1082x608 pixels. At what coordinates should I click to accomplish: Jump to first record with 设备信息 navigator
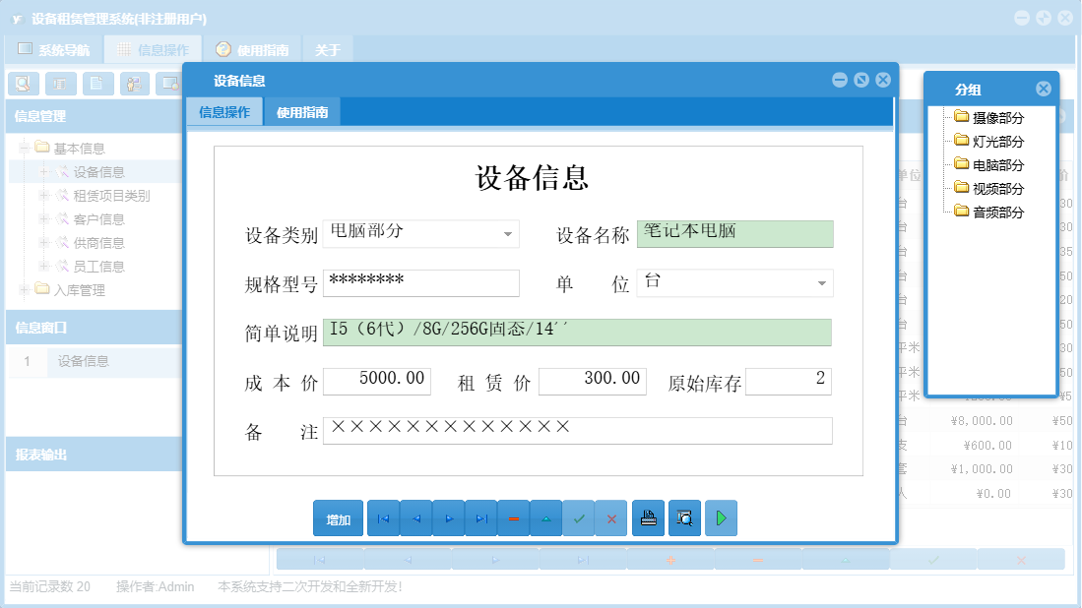383,517
